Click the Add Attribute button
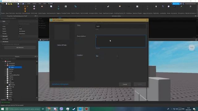The width and height of the screenshot is (198, 111). 20,47
